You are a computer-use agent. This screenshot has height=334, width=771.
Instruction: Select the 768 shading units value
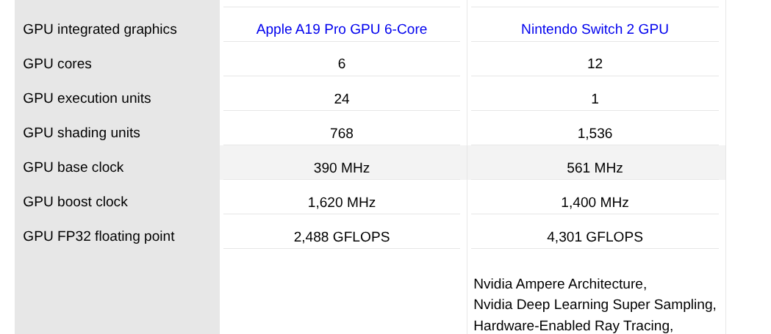(341, 134)
